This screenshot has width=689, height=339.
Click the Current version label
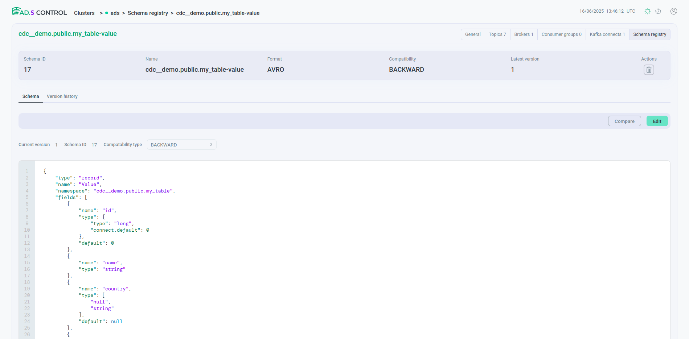coord(34,145)
